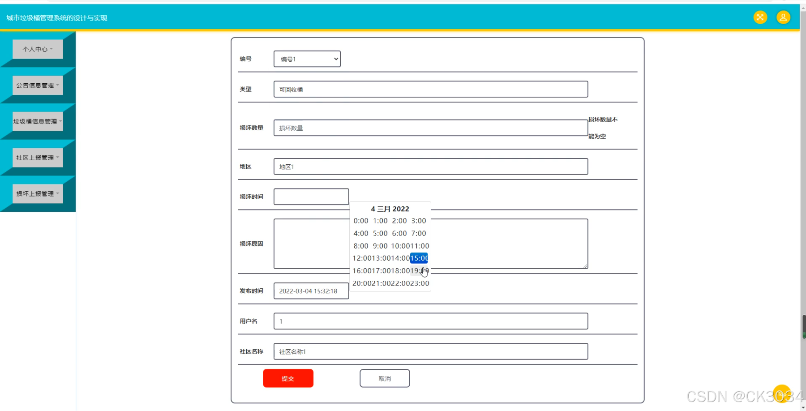Choose 5:00 in time picker
The width and height of the screenshot is (806, 411).
(380, 233)
